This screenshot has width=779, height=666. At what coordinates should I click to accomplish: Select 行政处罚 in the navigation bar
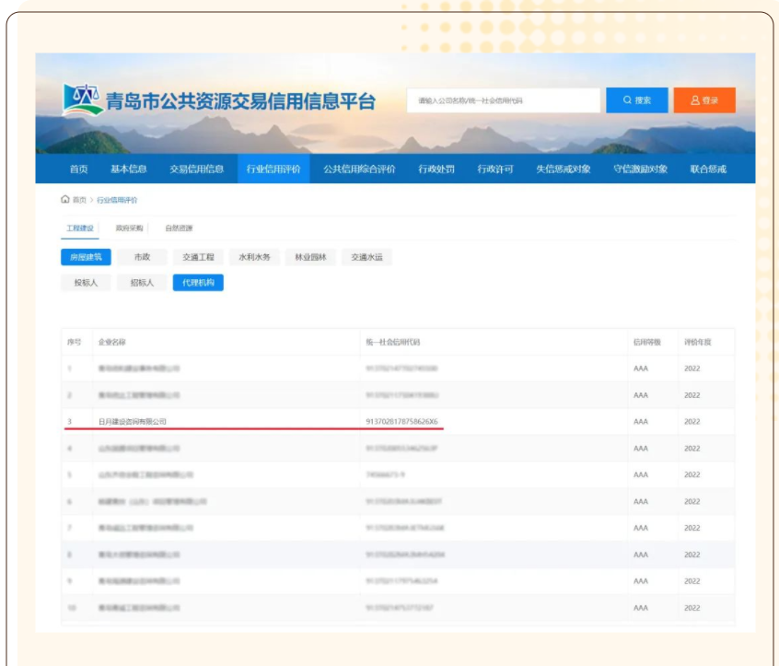[436, 169]
